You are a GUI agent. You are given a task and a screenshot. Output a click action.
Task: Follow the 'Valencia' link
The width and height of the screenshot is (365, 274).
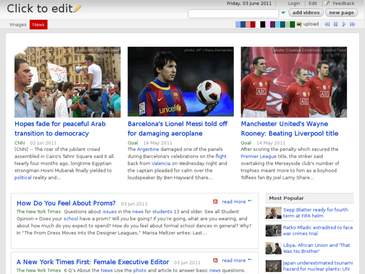point(161,163)
